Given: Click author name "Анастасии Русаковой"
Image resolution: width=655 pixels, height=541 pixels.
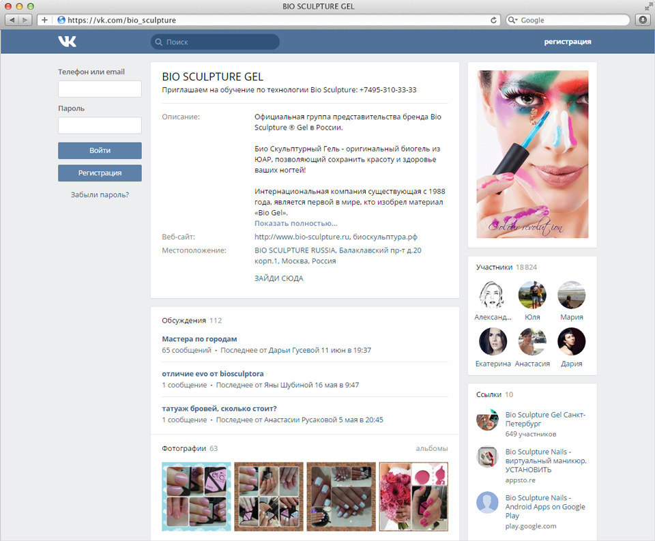Looking at the screenshot, I should (300, 420).
